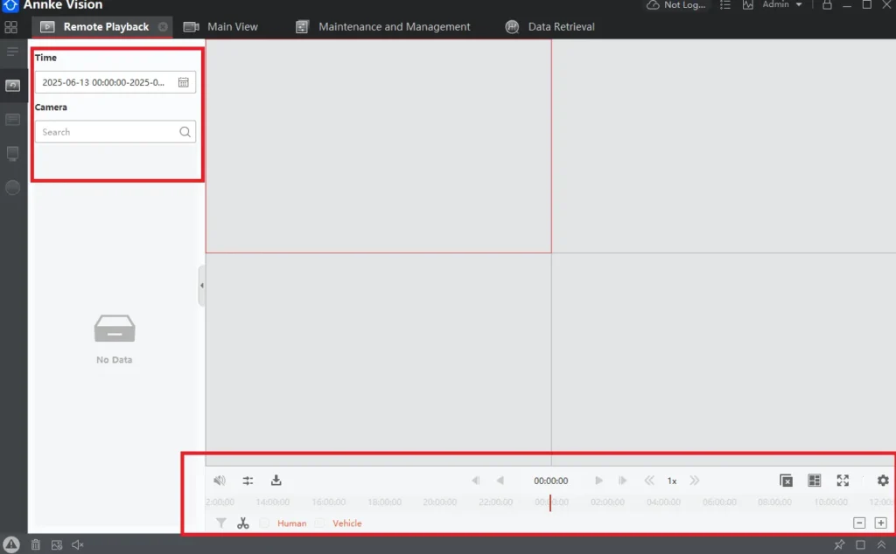Image resolution: width=896 pixels, height=554 pixels.
Task: Expand the alarm panel with the double chevron
Action: click(881, 545)
